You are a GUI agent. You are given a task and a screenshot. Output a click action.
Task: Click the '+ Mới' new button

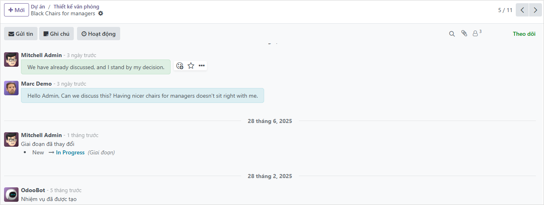17,10
